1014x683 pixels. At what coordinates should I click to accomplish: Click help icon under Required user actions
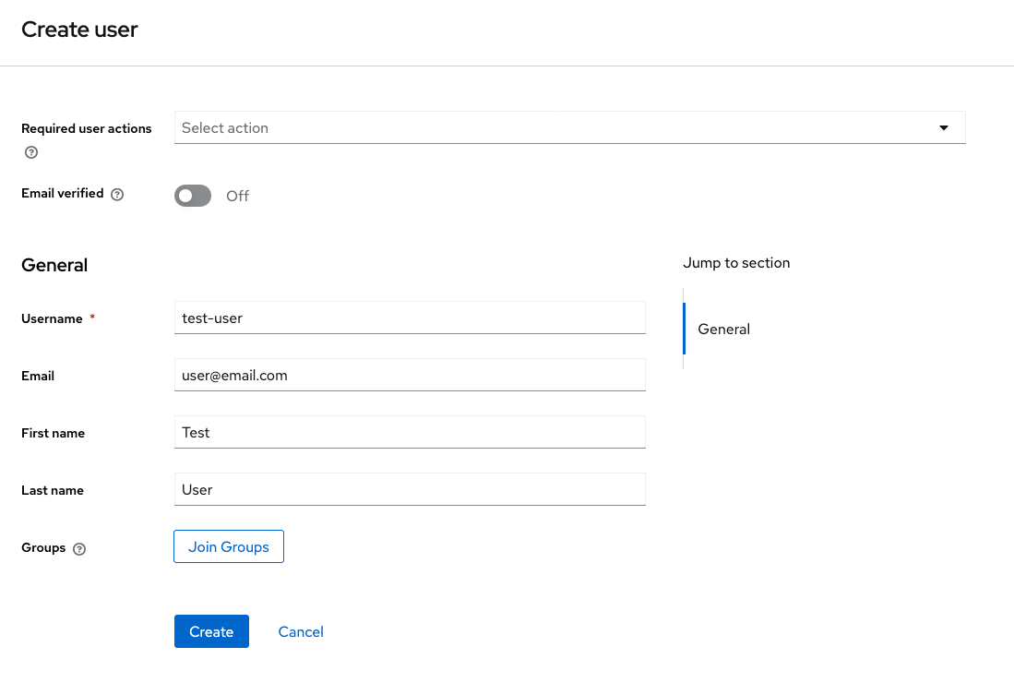pos(31,152)
